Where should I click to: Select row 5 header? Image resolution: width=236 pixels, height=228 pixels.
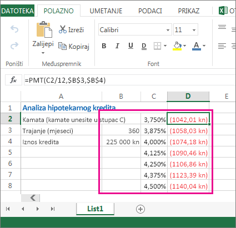pyautogui.click(x=10, y=152)
